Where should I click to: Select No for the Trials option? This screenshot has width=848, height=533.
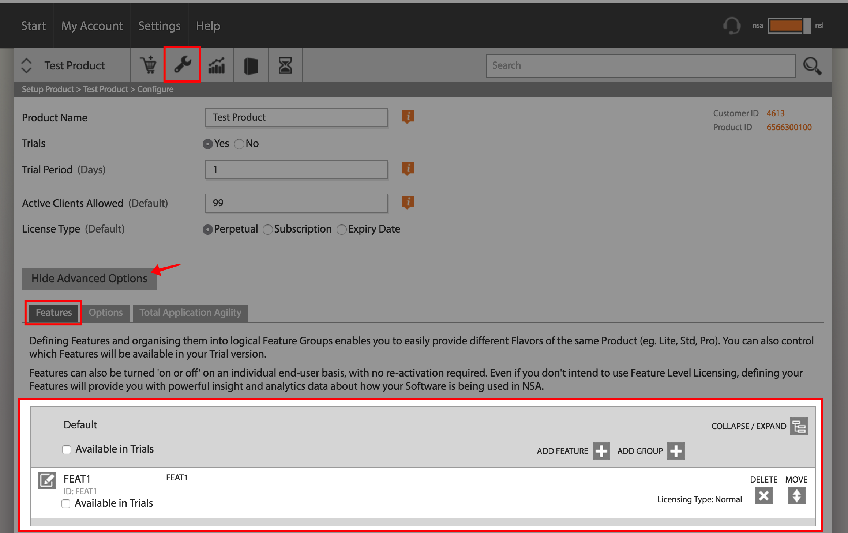[x=239, y=144]
